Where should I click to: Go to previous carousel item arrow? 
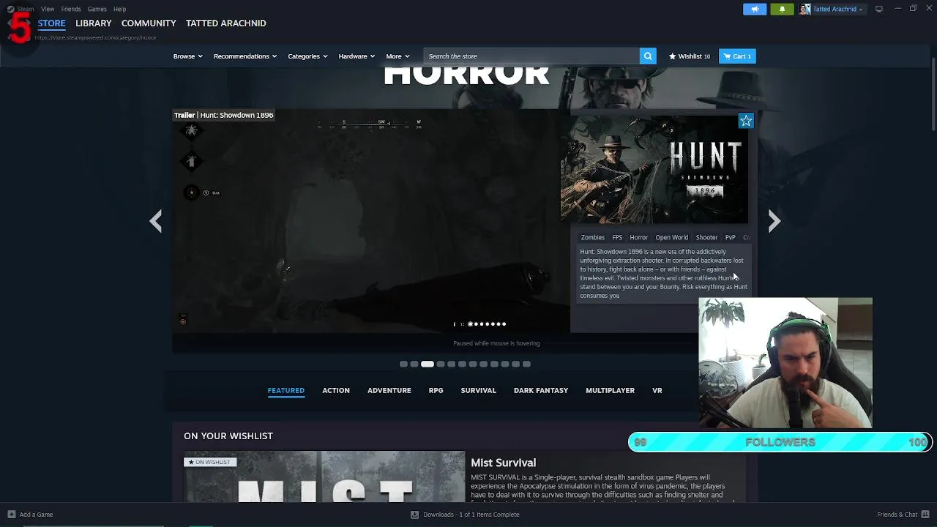click(x=155, y=221)
